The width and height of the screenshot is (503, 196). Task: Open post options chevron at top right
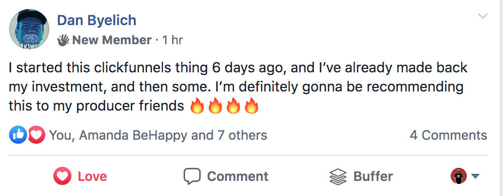point(483,16)
